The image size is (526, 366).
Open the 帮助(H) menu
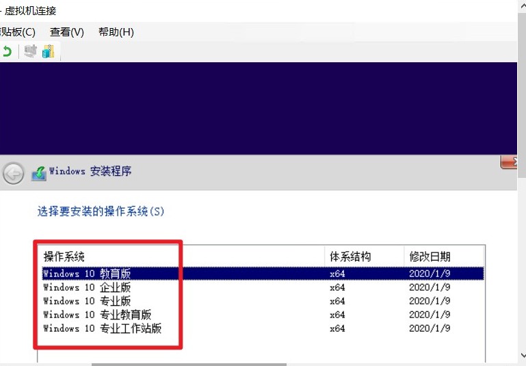click(x=116, y=32)
